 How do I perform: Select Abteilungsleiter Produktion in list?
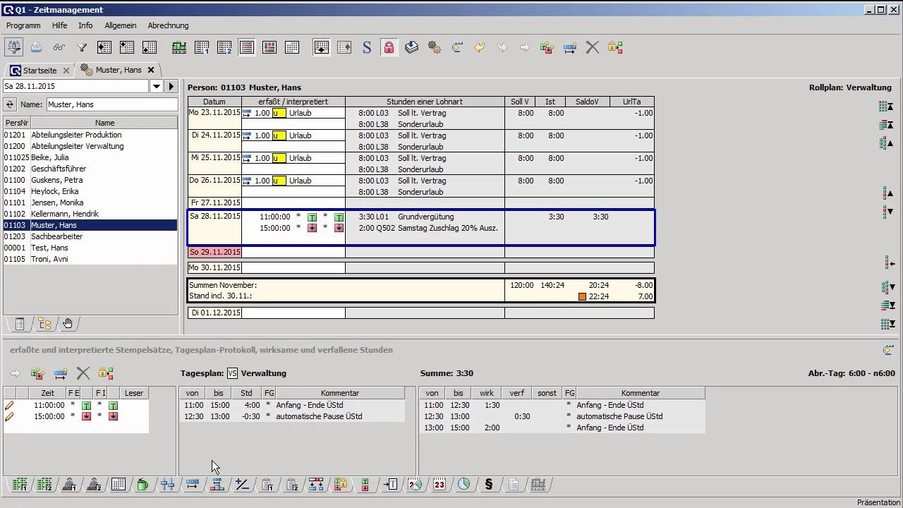(x=90, y=135)
